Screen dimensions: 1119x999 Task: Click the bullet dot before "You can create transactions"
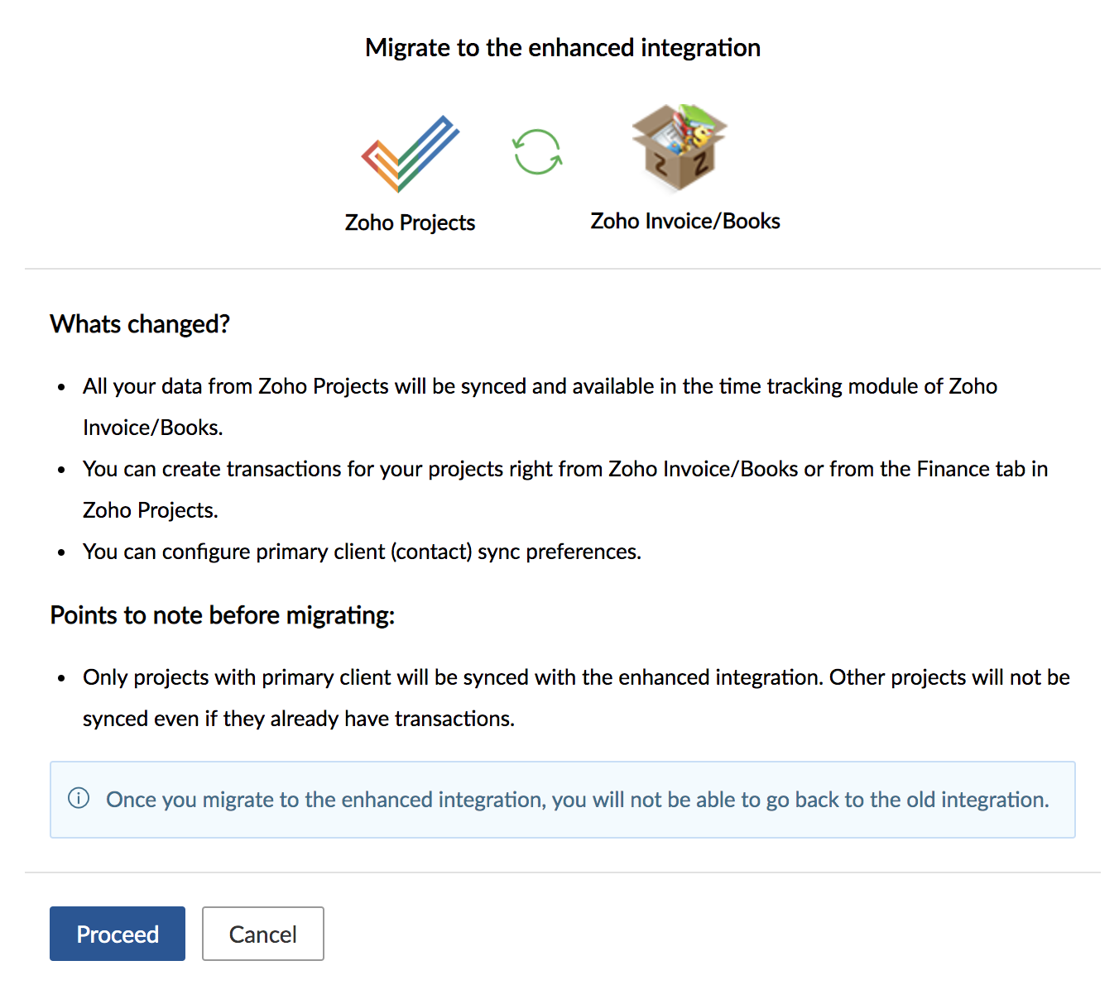[61, 470]
